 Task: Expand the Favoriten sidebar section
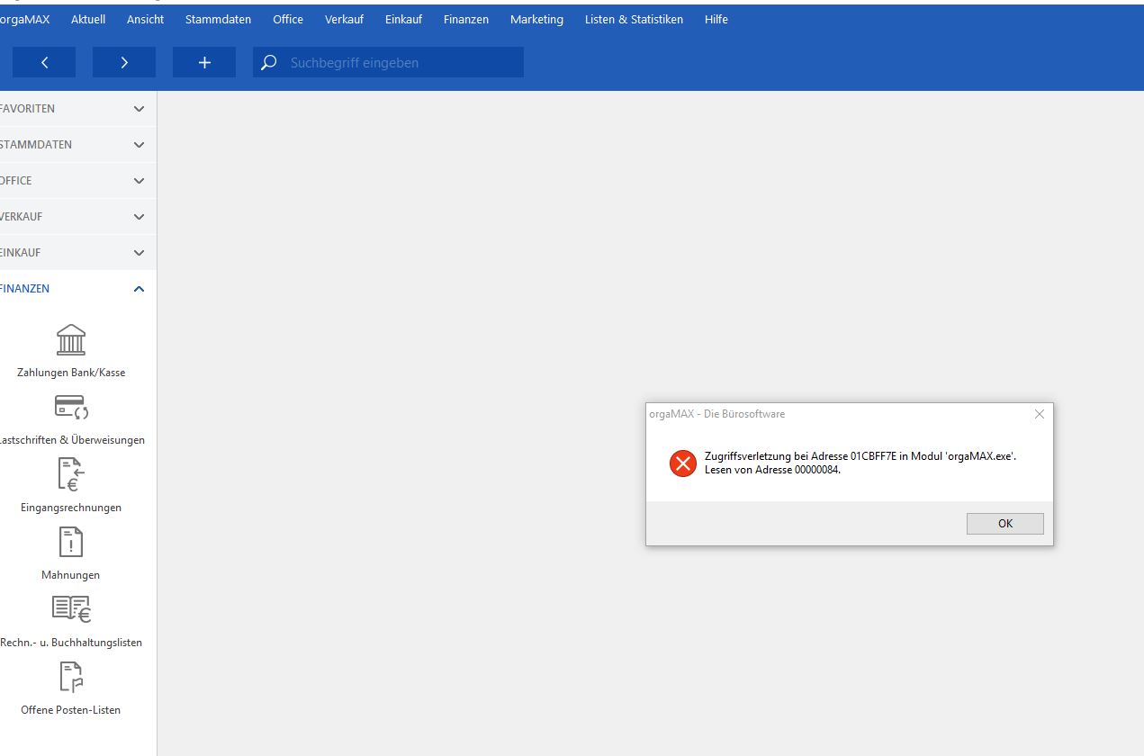coord(78,109)
